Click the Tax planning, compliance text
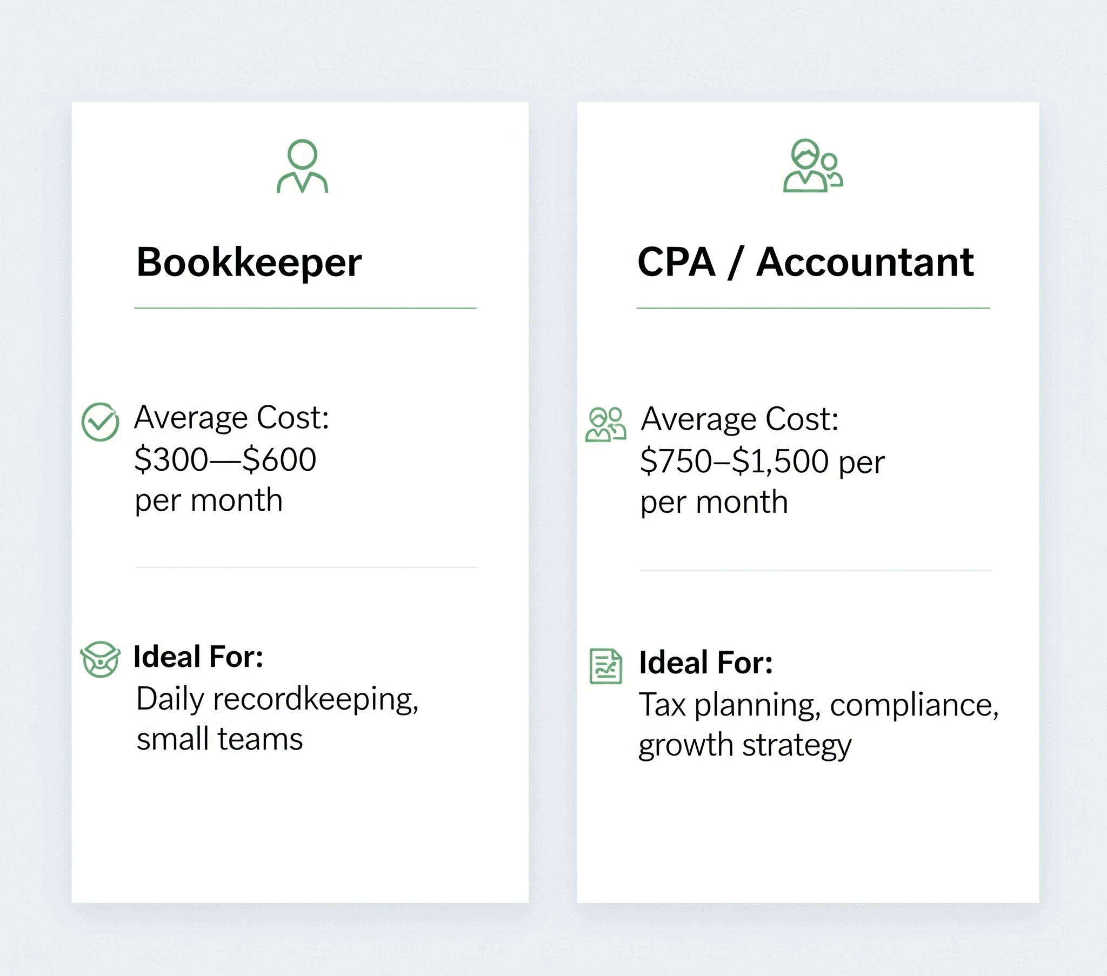 pyautogui.click(x=819, y=705)
